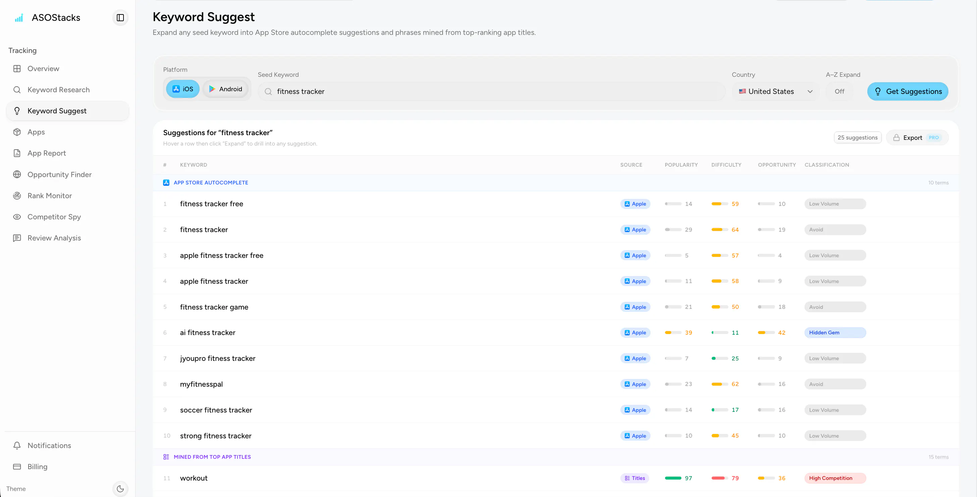Click the DIFFICULTY column header
Screen dimensions: 977x497
click(x=726, y=165)
